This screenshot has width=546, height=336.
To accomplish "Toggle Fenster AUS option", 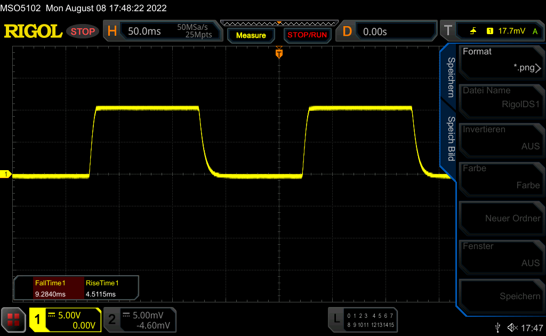I will [x=501, y=254].
